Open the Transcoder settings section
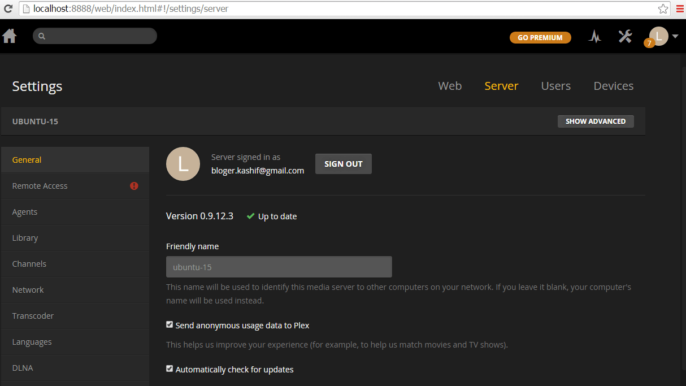This screenshot has height=386, width=686. (x=33, y=315)
